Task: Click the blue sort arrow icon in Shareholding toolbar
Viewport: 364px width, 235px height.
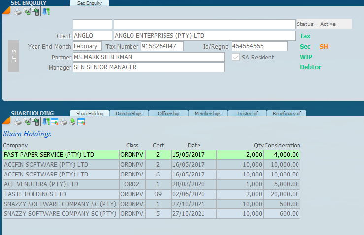Action: 45,122
